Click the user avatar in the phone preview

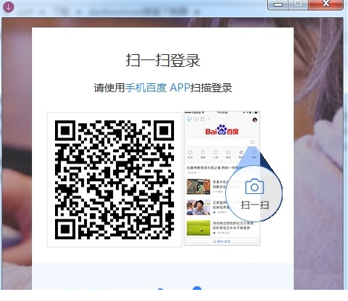tap(254, 120)
